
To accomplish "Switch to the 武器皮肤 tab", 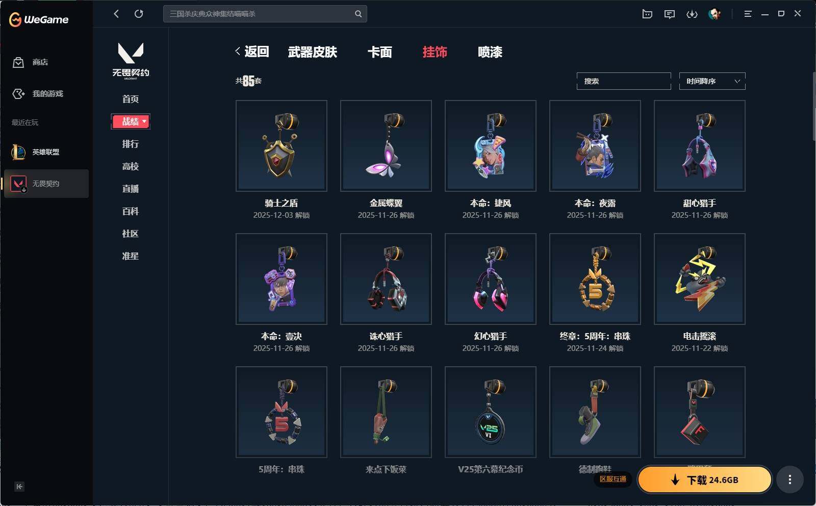I will click(313, 52).
